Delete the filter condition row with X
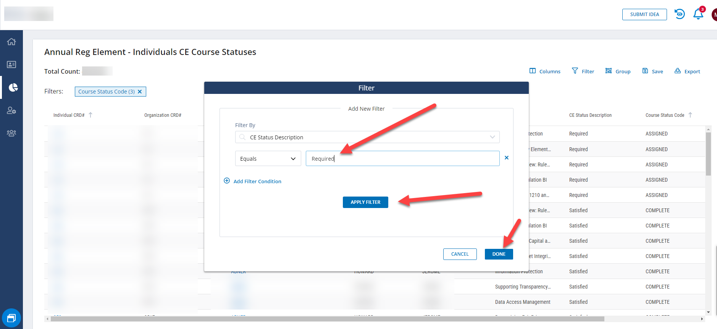Image resolution: width=717 pixels, height=329 pixels. point(506,158)
